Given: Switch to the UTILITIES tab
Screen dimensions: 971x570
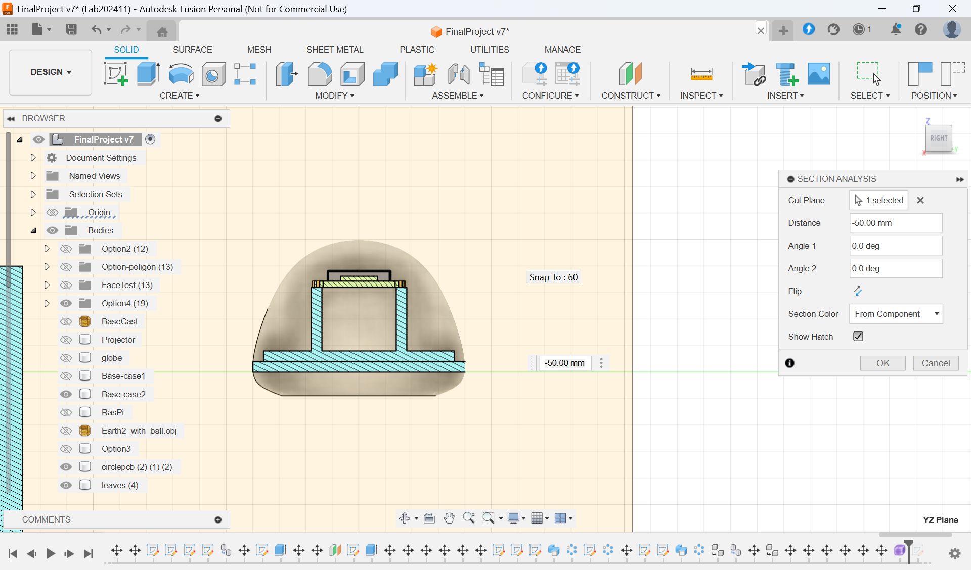Looking at the screenshot, I should tap(490, 50).
